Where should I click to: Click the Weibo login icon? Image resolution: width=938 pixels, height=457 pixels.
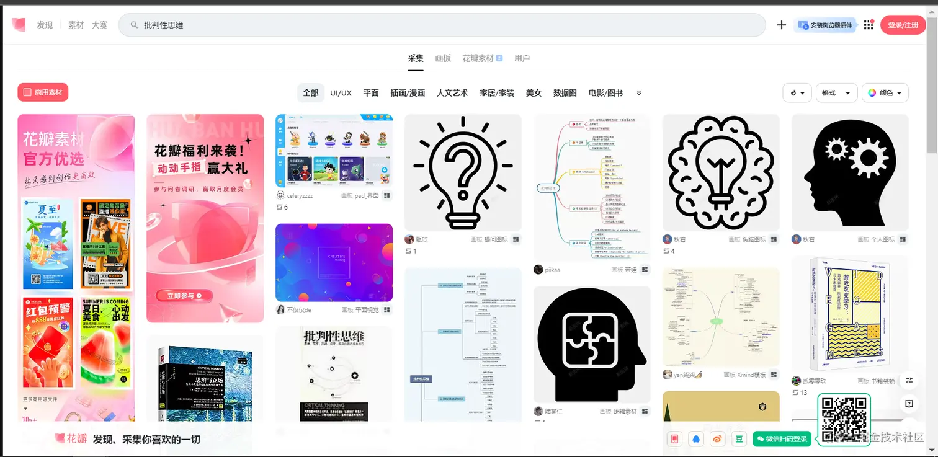718,439
